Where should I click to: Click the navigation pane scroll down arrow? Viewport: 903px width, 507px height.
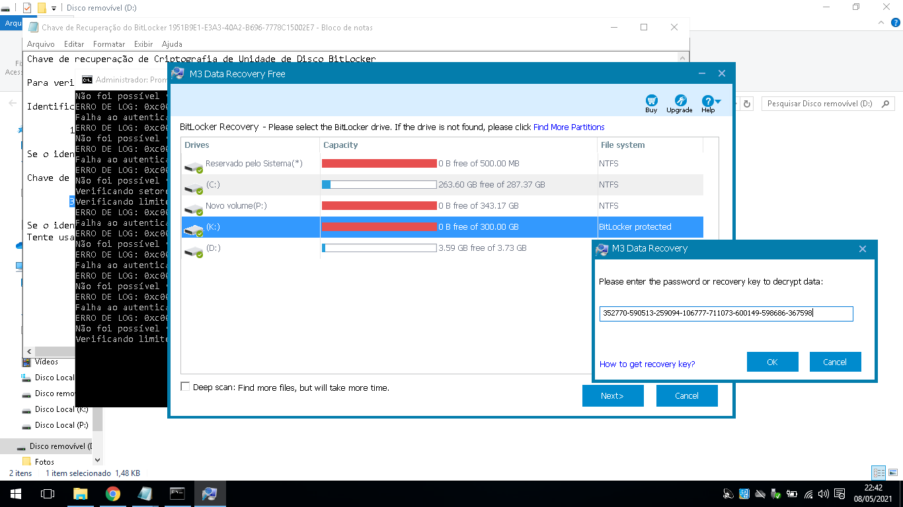click(x=98, y=460)
